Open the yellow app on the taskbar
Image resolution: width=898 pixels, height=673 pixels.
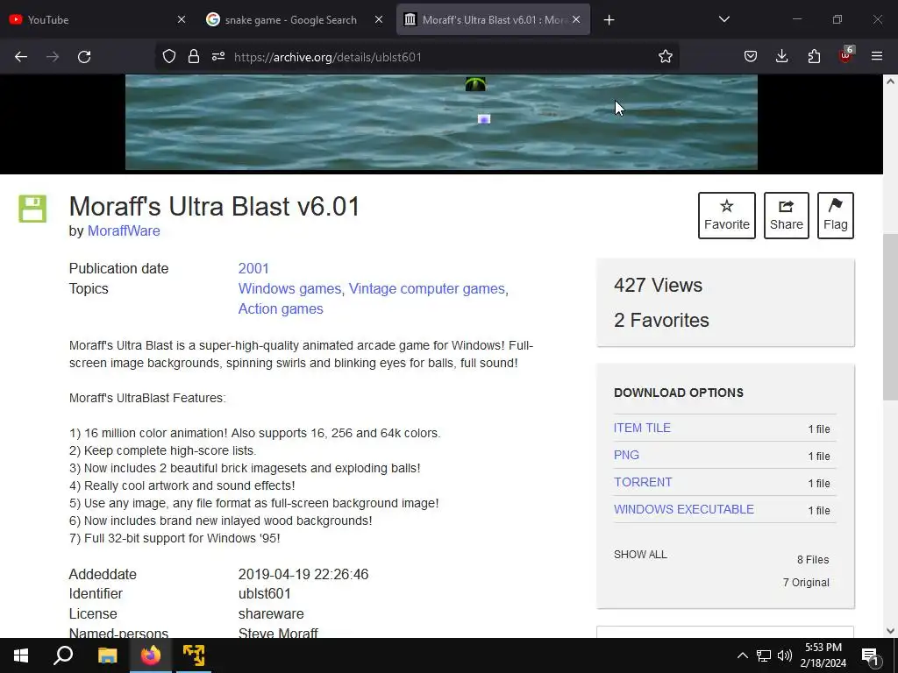tap(194, 655)
